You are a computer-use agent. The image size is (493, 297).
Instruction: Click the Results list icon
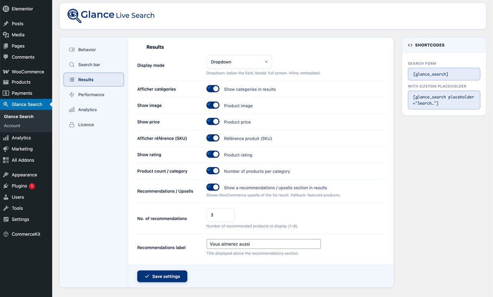point(71,79)
